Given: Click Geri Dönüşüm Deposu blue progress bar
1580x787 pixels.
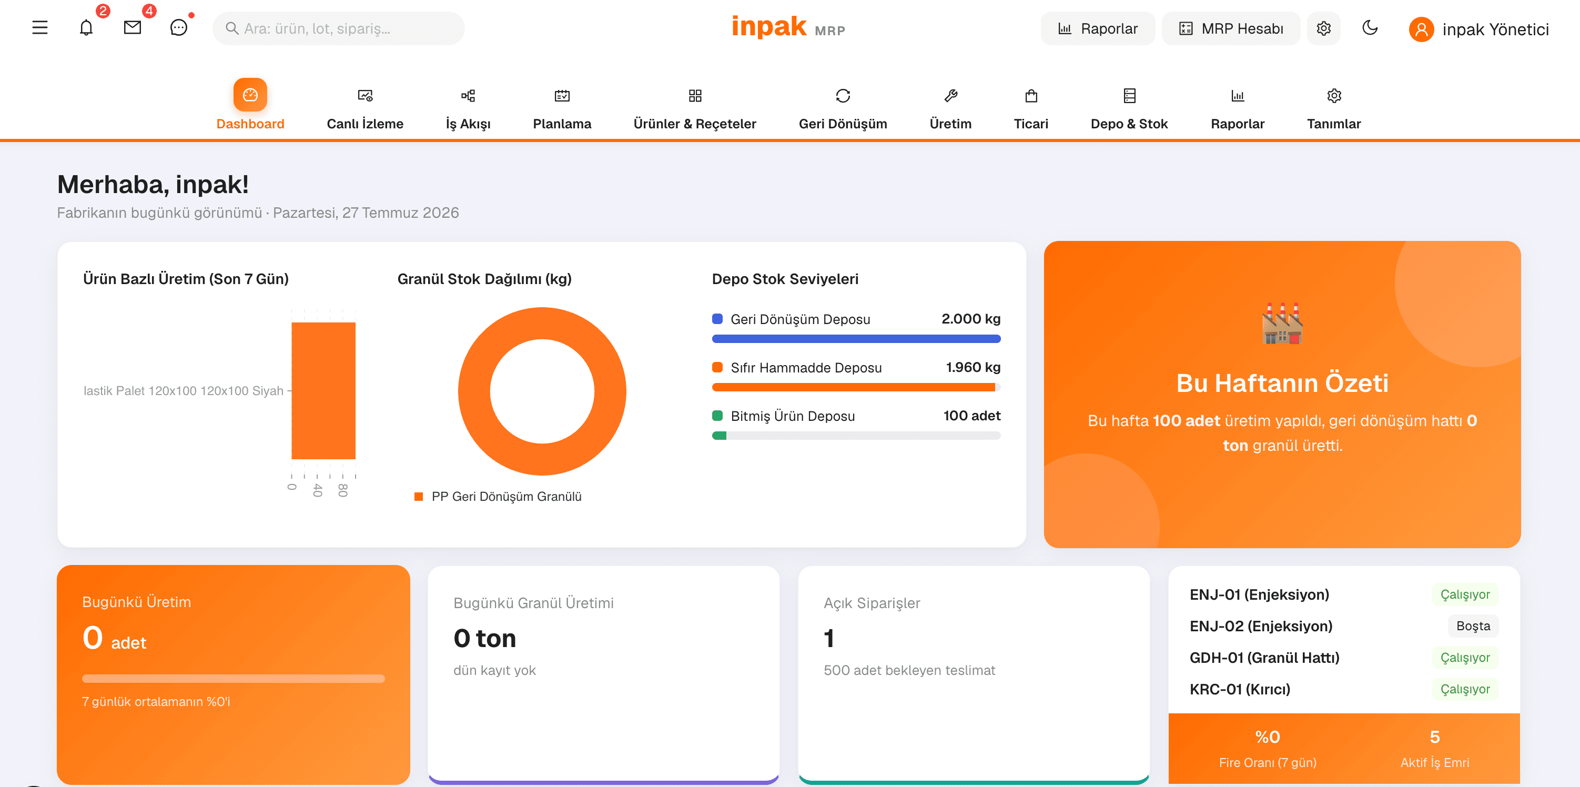Looking at the screenshot, I should (x=856, y=339).
